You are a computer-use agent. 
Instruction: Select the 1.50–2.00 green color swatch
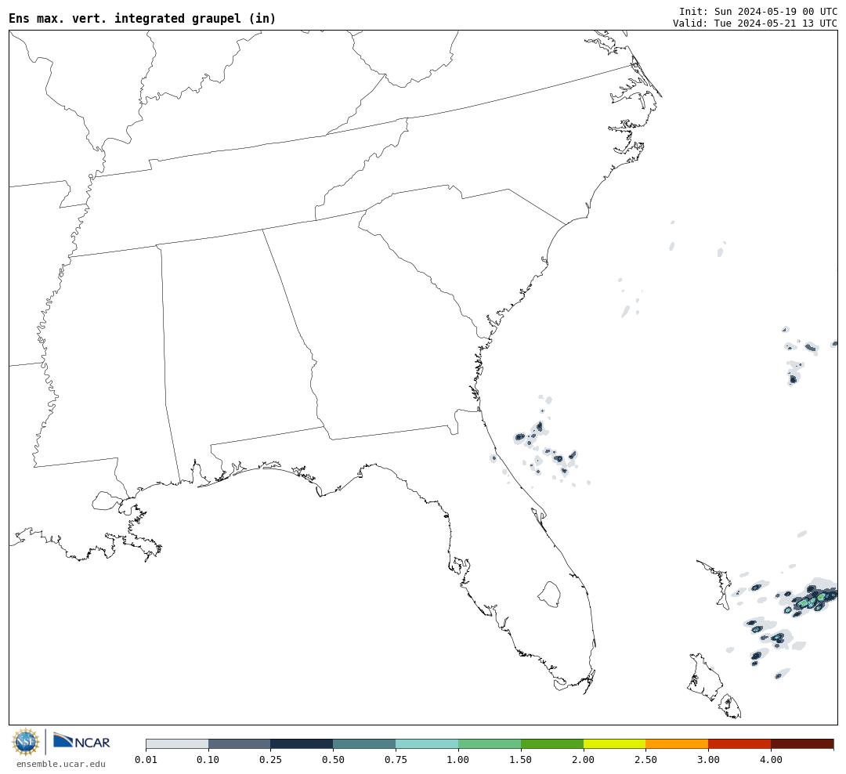552,743
